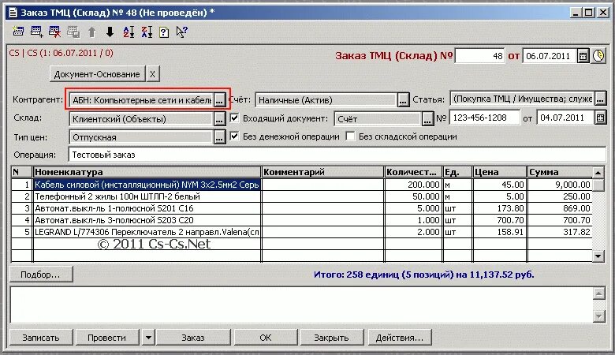Click the Провести button

point(107,338)
